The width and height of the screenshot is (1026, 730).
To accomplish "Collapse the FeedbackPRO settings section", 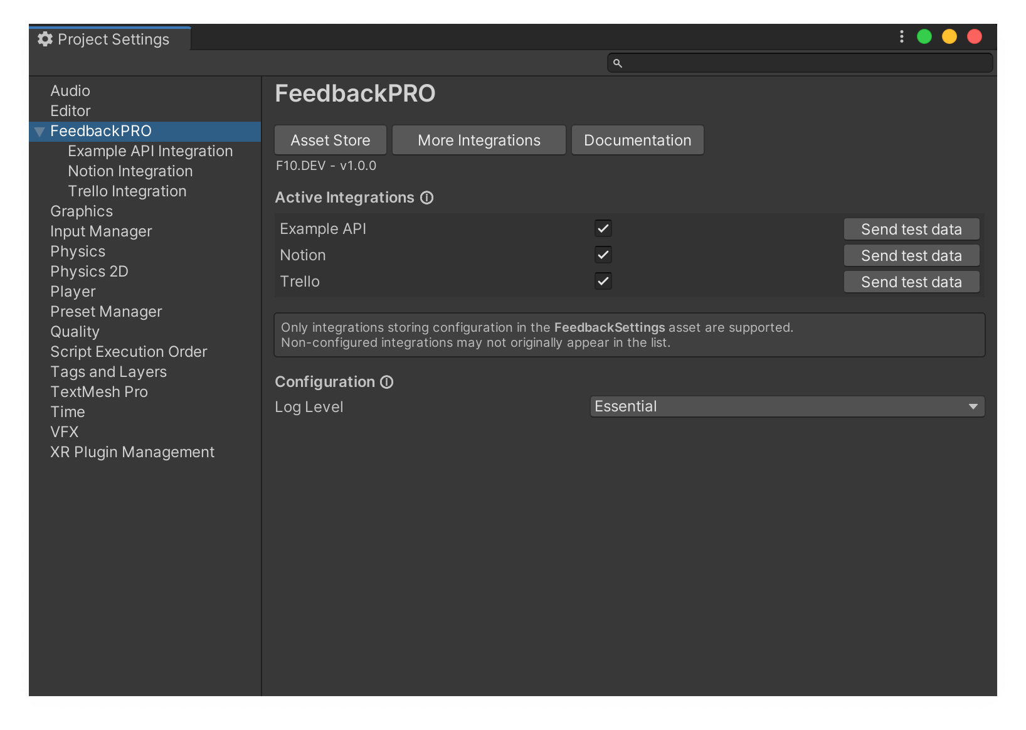I will click(39, 131).
